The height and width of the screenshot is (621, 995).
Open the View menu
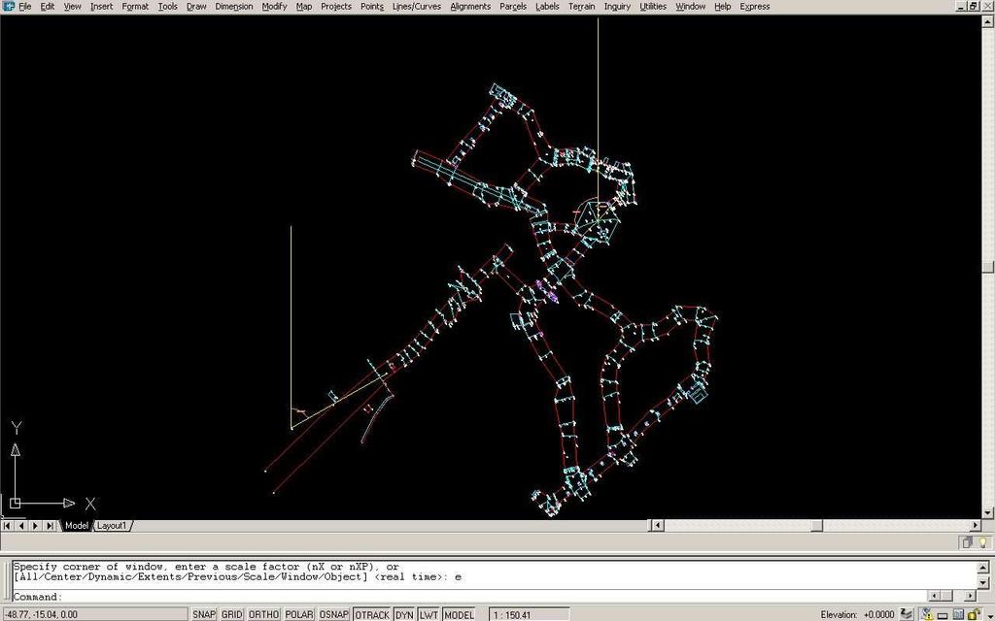coord(72,7)
